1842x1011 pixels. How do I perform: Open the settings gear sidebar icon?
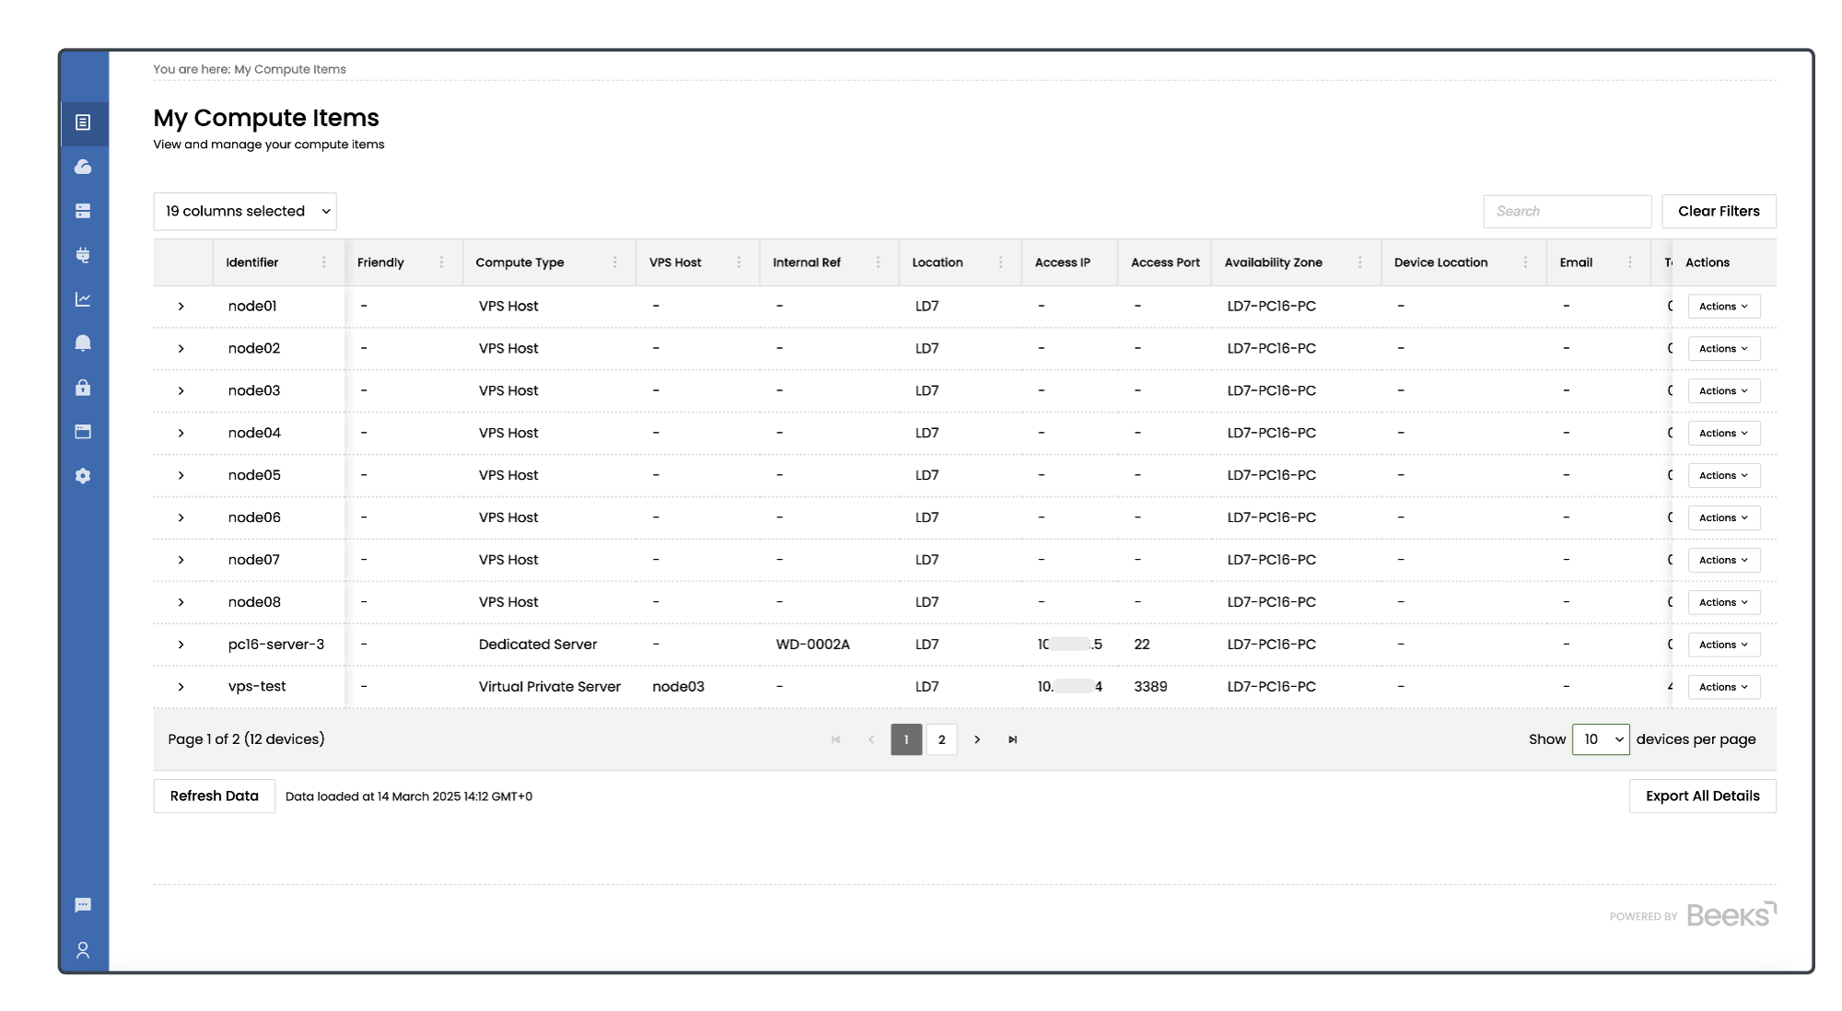[x=83, y=476]
